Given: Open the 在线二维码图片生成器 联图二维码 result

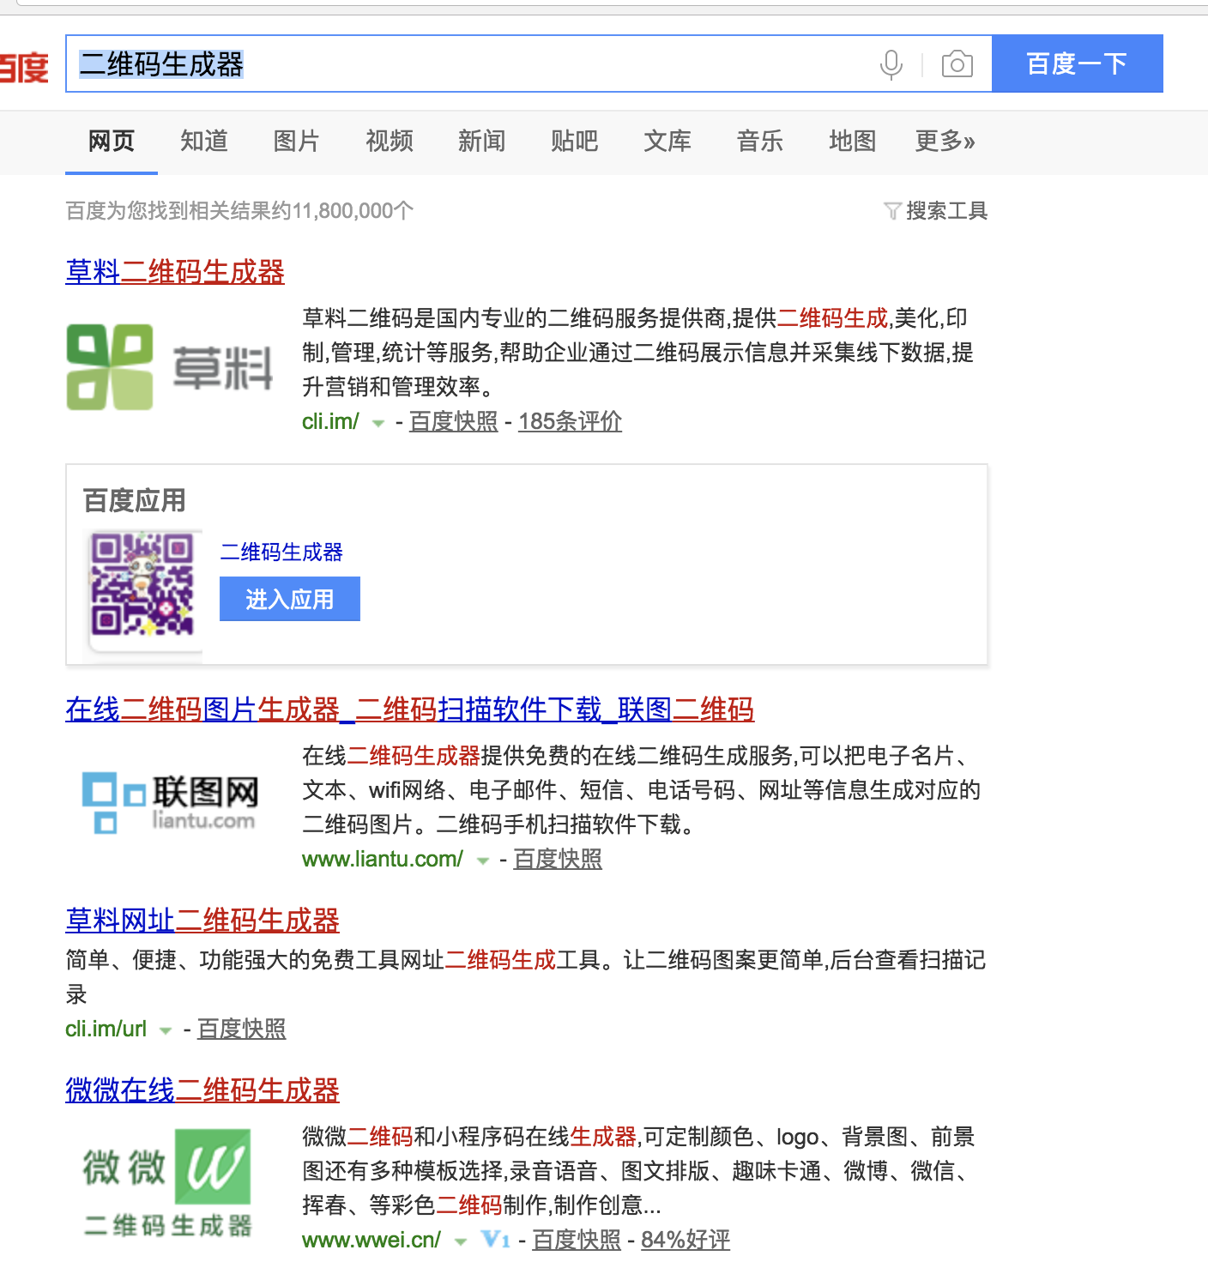Looking at the screenshot, I should (410, 709).
